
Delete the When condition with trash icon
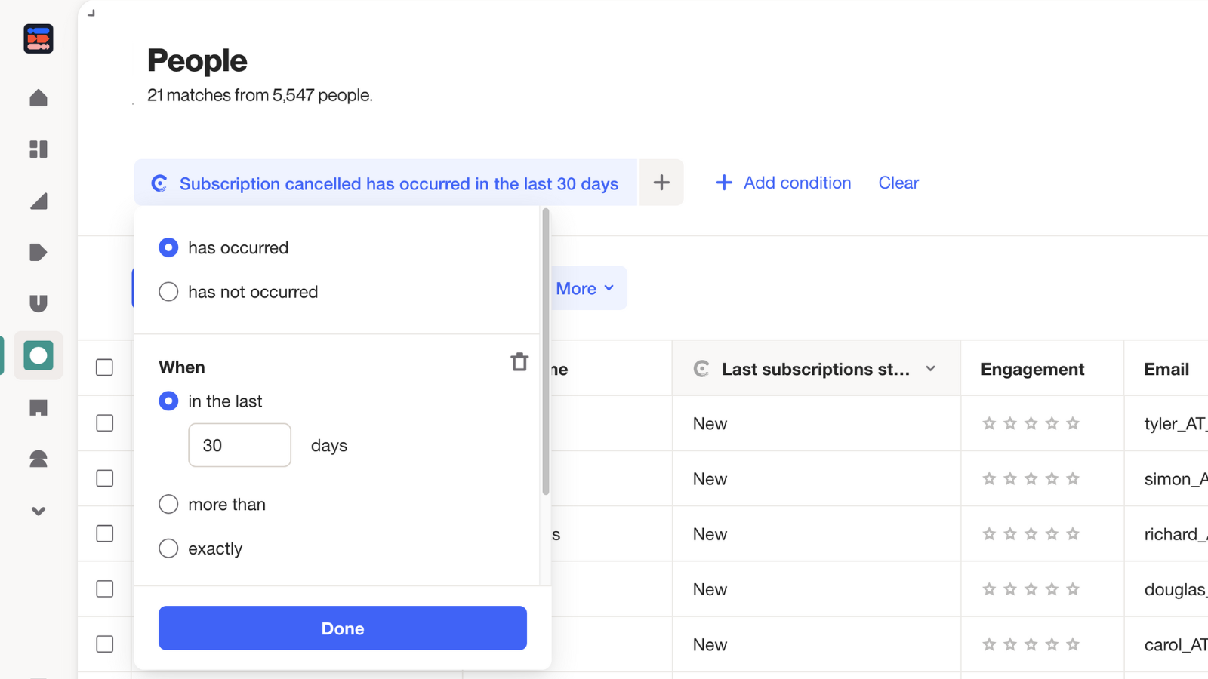point(519,362)
